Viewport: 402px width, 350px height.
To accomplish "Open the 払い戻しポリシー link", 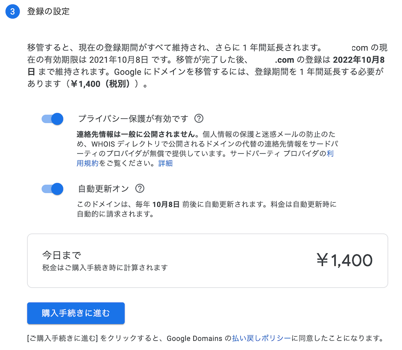I will point(262,338).
